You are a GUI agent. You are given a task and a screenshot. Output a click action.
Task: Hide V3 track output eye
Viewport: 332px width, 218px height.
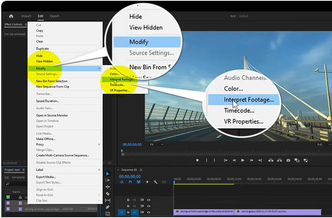point(149,200)
